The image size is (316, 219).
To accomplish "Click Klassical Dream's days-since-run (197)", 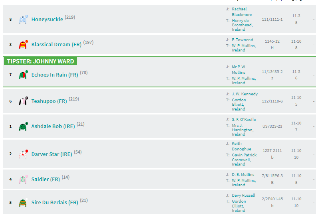I will [88, 42].
